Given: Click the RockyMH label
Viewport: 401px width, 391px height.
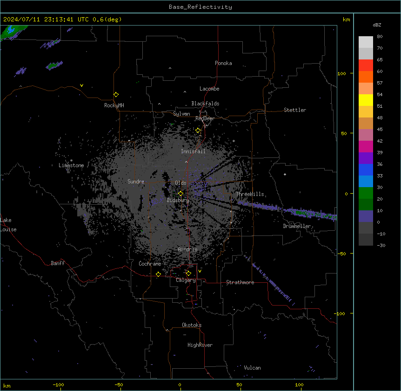Looking at the screenshot, I should pyautogui.click(x=114, y=105).
